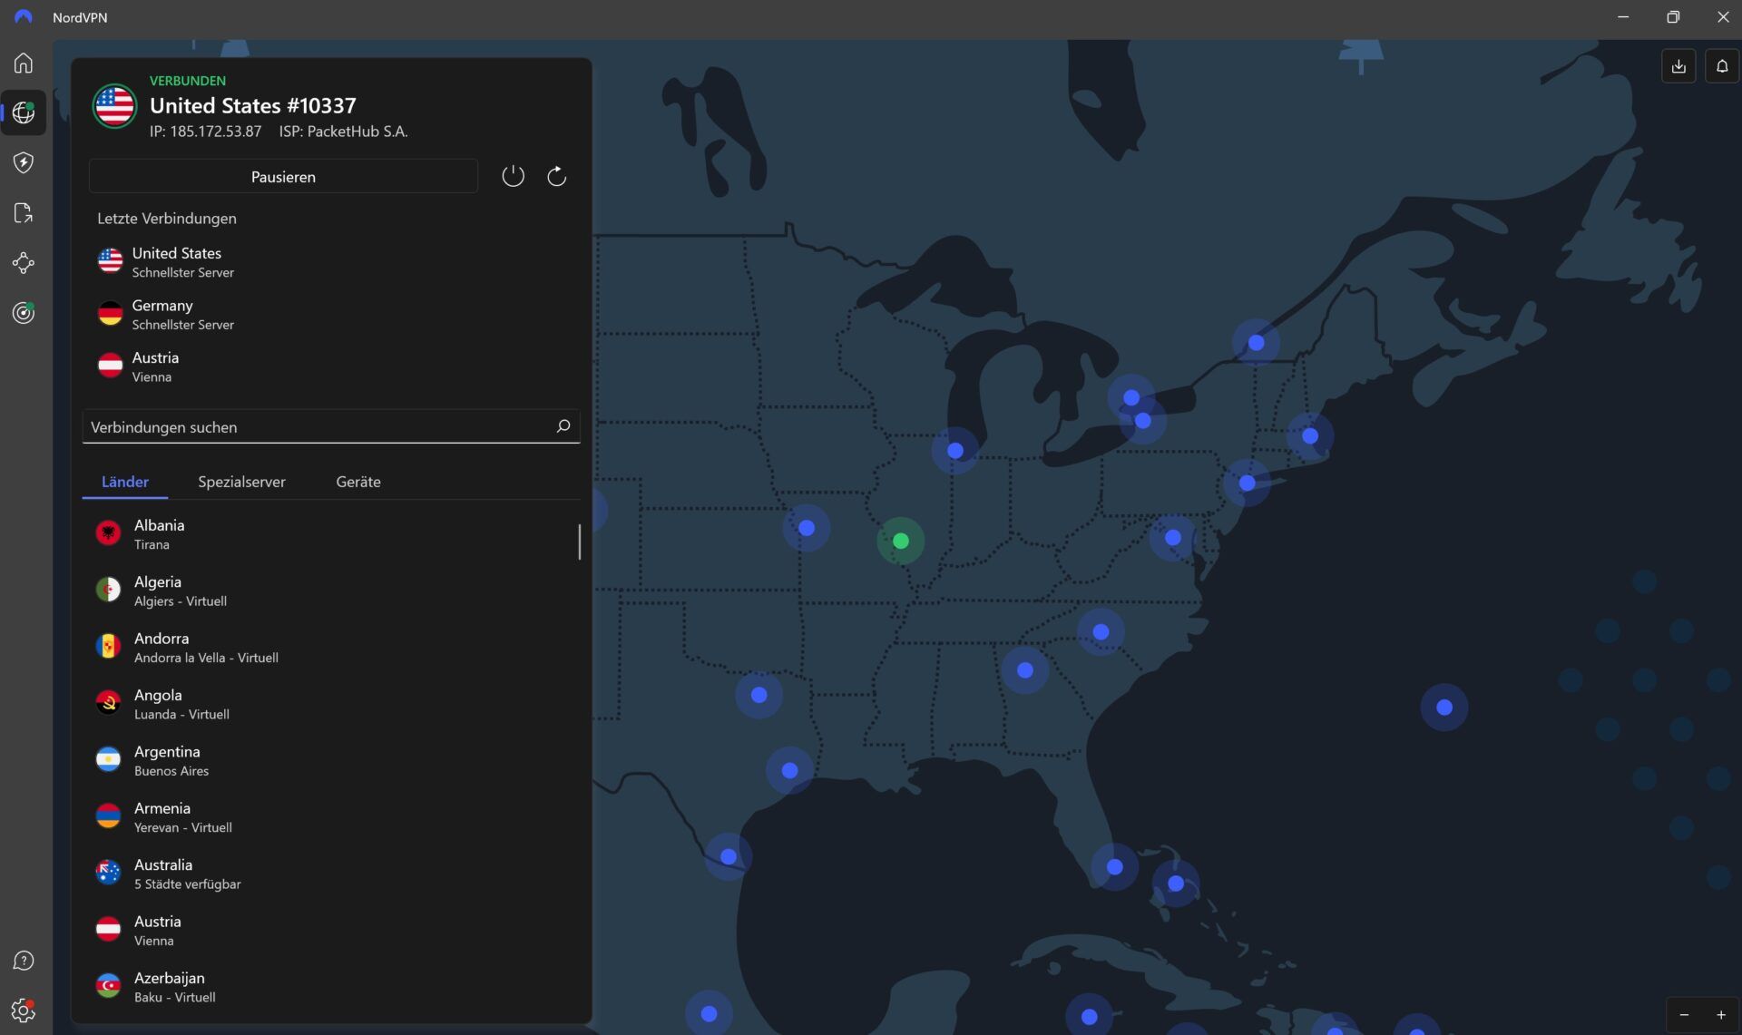
Task: Click the search magnifier icon
Action: click(563, 426)
